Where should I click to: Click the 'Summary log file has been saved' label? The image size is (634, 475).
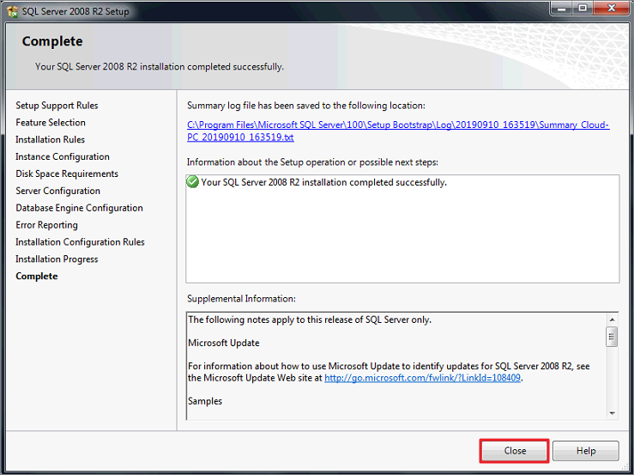coord(306,106)
